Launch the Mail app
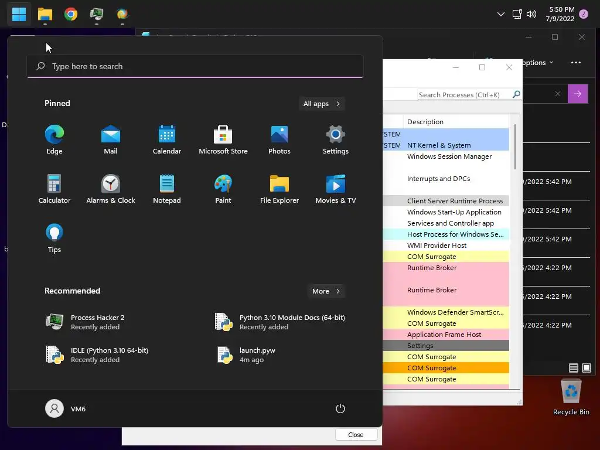The image size is (600, 450). tap(111, 139)
